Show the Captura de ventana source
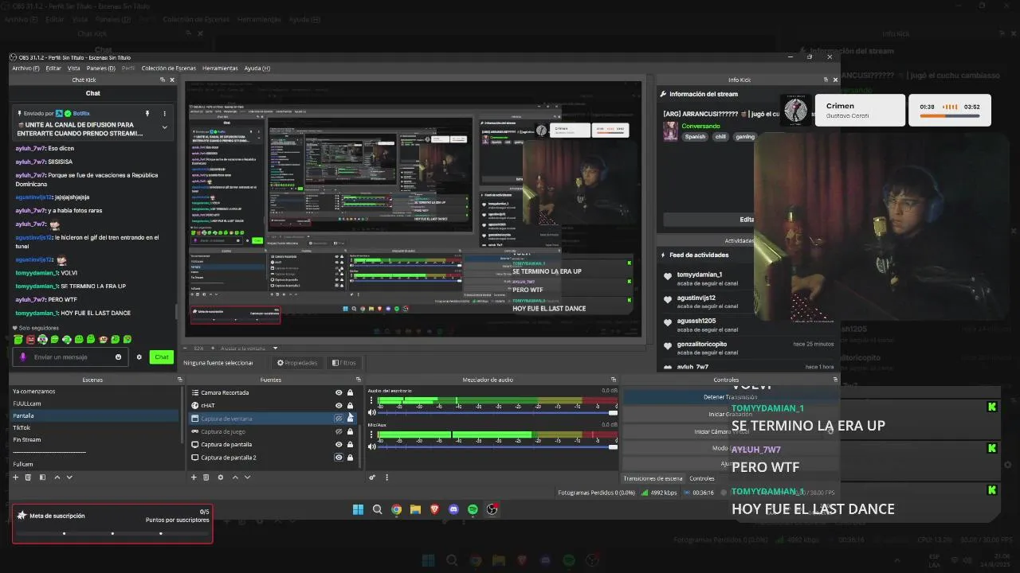 tap(339, 418)
